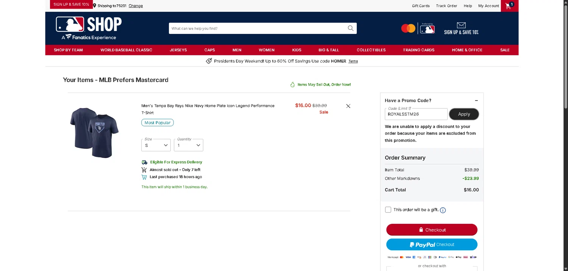Screen dimensions: 568x271
Task: Open Women menu
Action: [x=267, y=50]
